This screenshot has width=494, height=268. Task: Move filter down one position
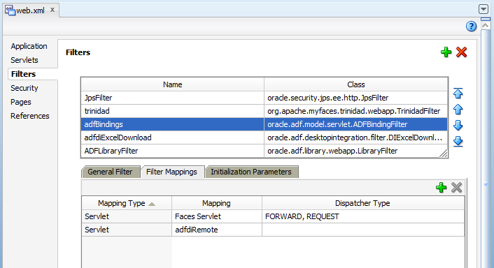pyautogui.click(x=458, y=126)
